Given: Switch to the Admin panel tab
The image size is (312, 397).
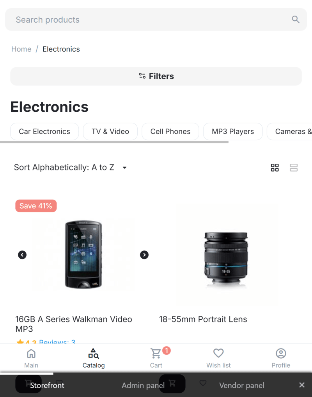Looking at the screenshot, I should [143, 386].
